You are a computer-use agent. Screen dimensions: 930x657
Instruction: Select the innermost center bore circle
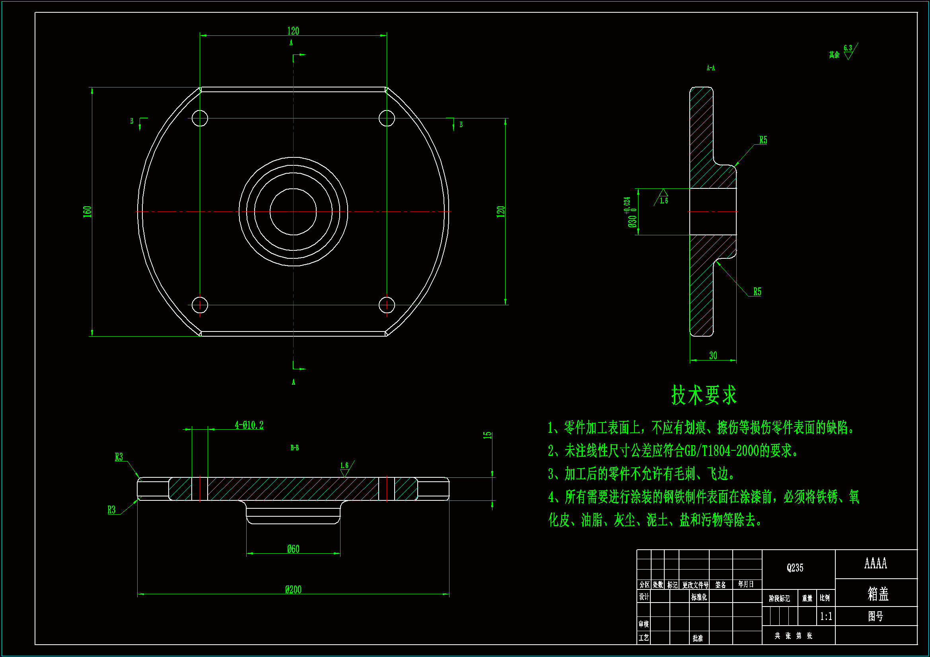coord(293,211)
